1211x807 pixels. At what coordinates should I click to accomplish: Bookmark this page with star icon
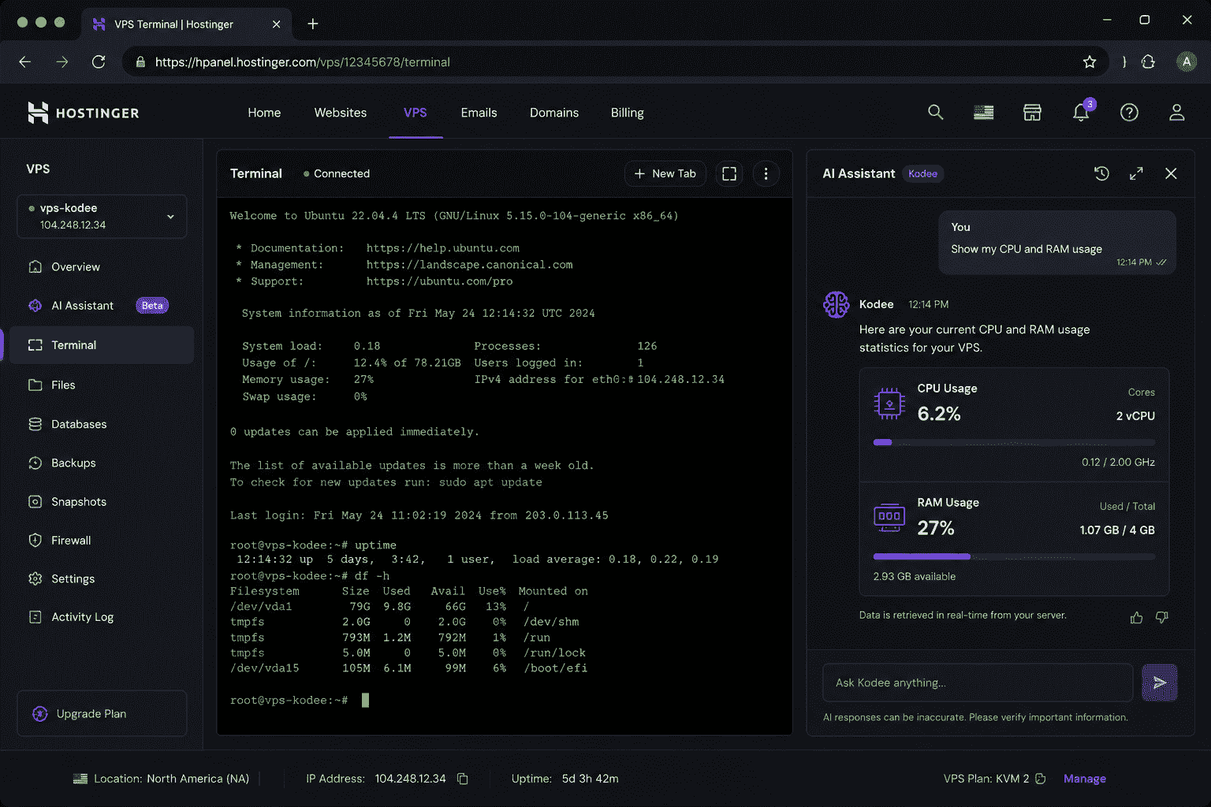pos(1090,61)
